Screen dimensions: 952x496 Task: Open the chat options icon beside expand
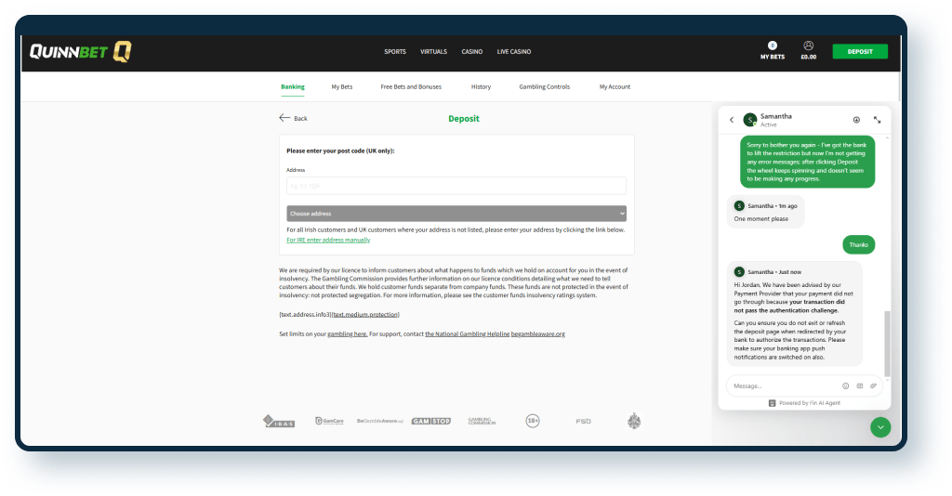pos(856,120)
